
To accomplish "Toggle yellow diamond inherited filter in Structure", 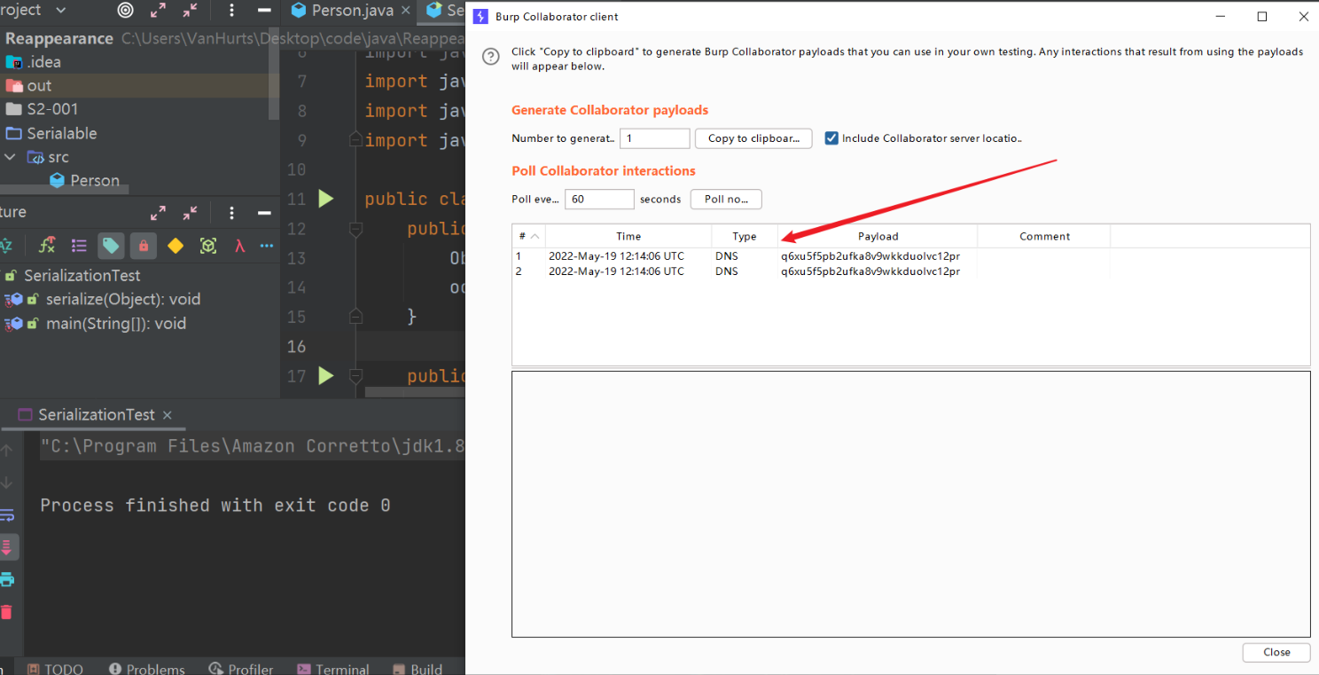I will click(x=176, y=246).
